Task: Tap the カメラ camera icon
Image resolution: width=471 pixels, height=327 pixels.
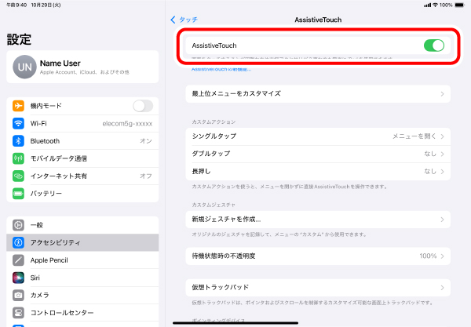Action: click(x=18, y=295)
